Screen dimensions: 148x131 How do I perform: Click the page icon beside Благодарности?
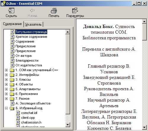click(12, 60)
